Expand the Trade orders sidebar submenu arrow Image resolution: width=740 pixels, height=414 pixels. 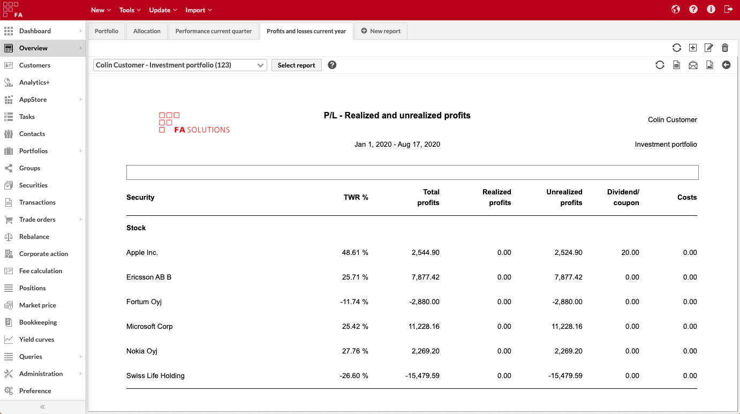(81, 220)
